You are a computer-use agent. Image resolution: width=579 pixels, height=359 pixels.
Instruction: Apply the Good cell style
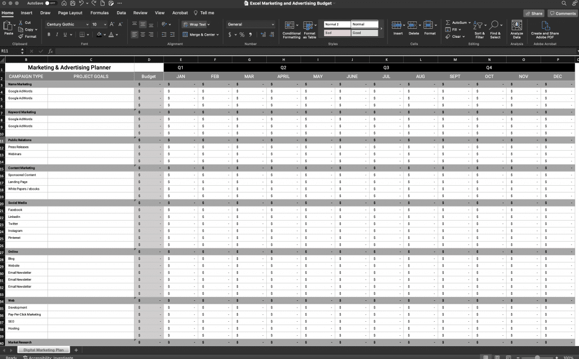tap(365, 33)
